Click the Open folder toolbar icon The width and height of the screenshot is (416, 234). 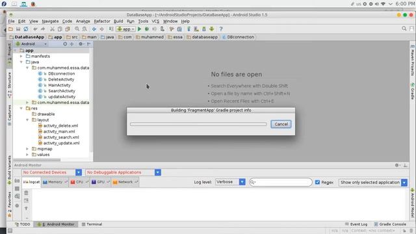pos(10,29)
